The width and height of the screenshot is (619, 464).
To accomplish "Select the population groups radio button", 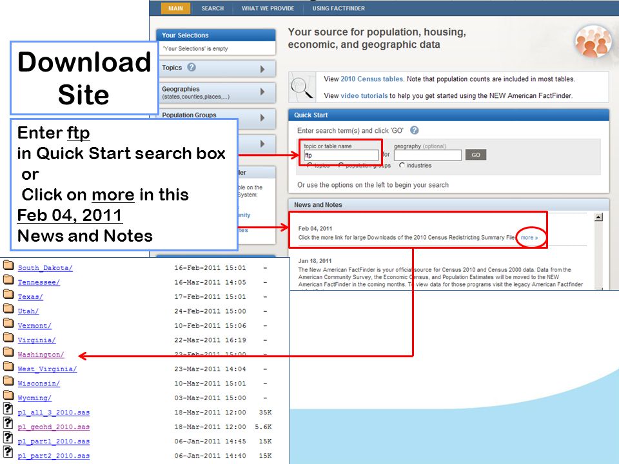I will 340,166.
